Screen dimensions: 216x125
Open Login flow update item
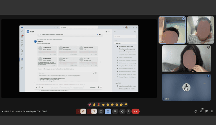[x=127, y=86]
